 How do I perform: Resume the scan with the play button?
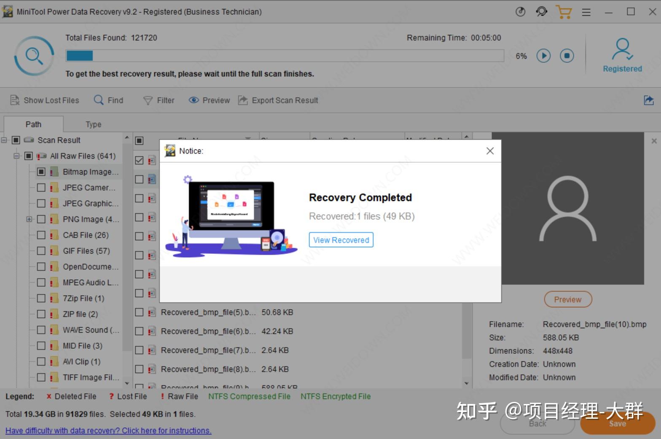coord(543,56)
